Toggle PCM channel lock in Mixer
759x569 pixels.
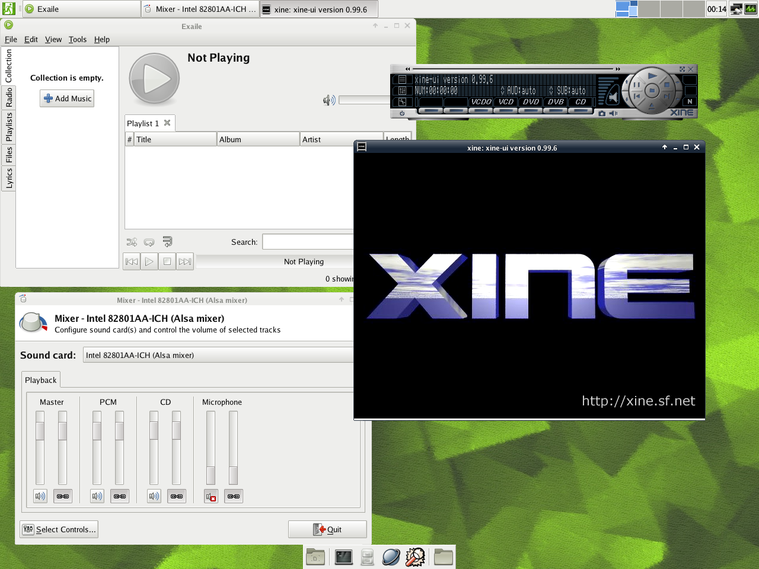(x=120, y=496)
